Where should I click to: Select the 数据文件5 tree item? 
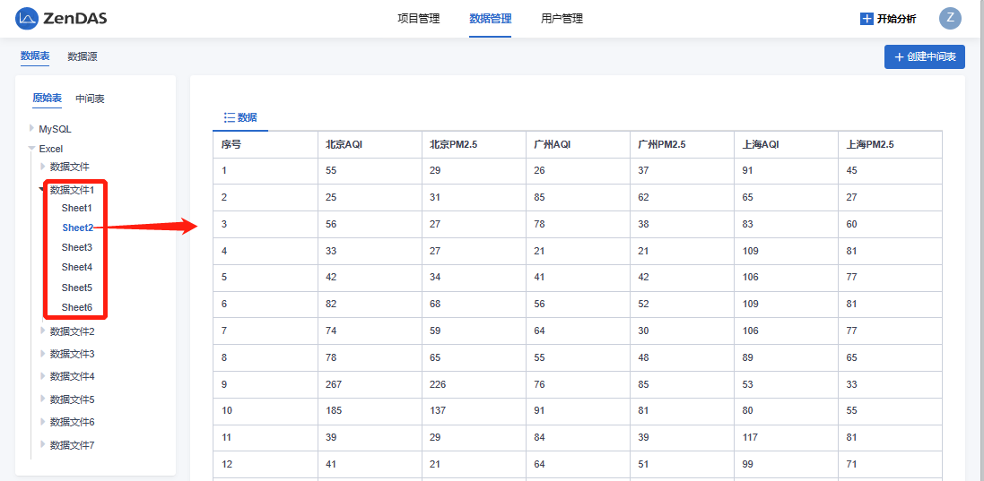72,399
